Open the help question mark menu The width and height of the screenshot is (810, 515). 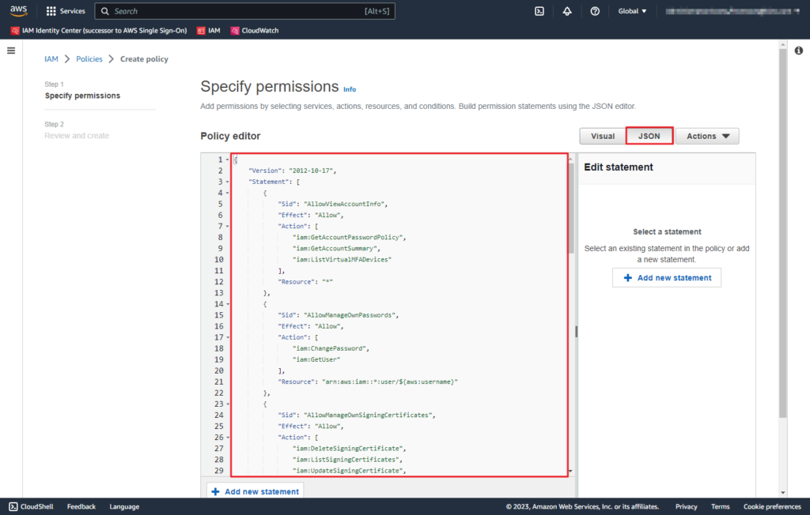click(x=595, y=11)
